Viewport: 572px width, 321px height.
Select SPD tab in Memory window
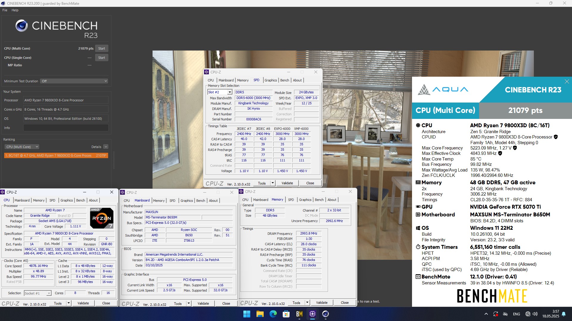pos(291,200)
